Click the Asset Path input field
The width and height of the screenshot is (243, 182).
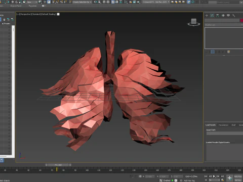coord(225,133)
